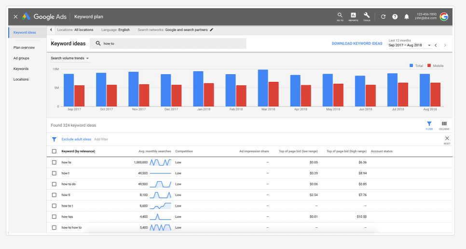The width and height of the screenshot is (466, 249).
Task: Open the help question mark icon
Action: pos(395,17)
